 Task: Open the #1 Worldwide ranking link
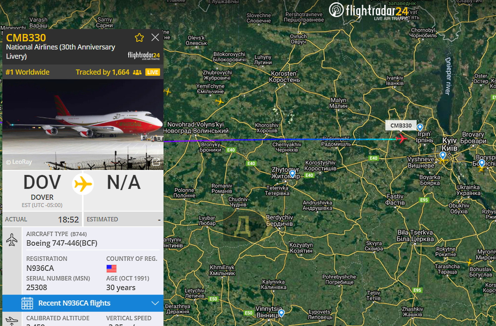(x=27, y=72)
